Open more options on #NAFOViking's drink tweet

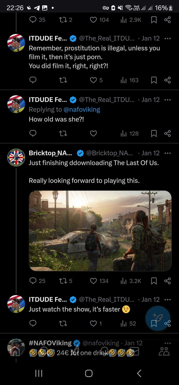tap(168, 343)
